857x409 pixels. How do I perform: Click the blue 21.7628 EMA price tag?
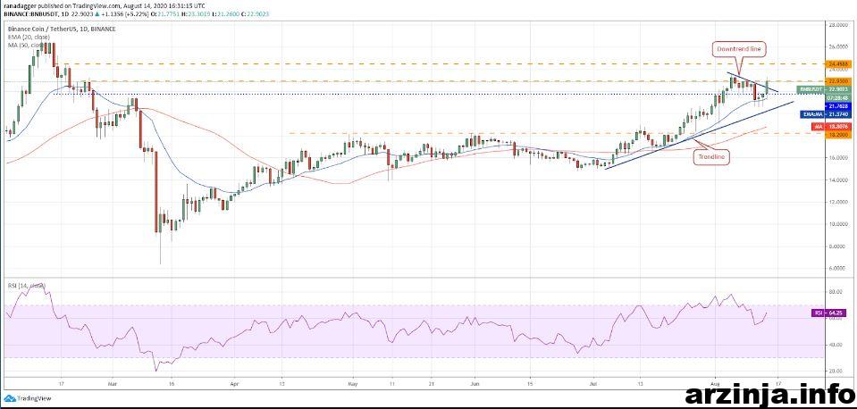pos(840,105)
